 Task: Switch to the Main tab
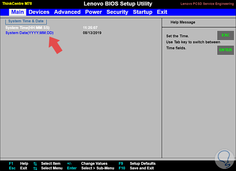18,12
